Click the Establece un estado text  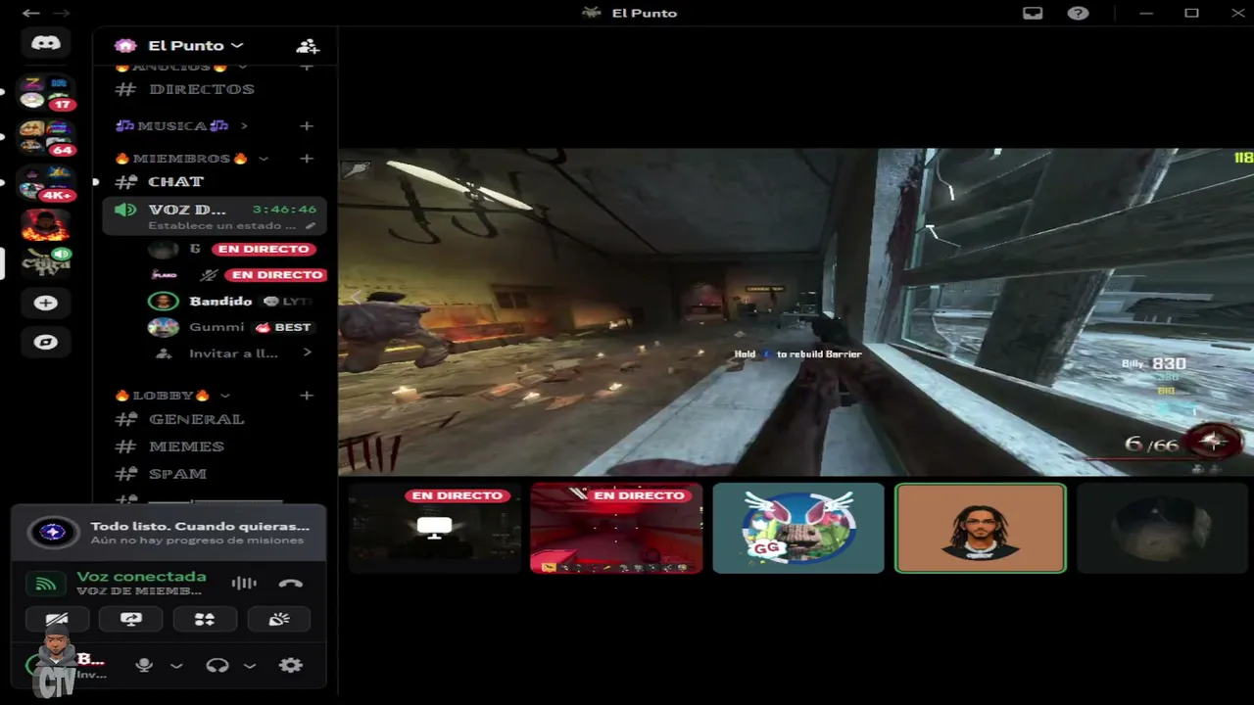coord(221,226)
